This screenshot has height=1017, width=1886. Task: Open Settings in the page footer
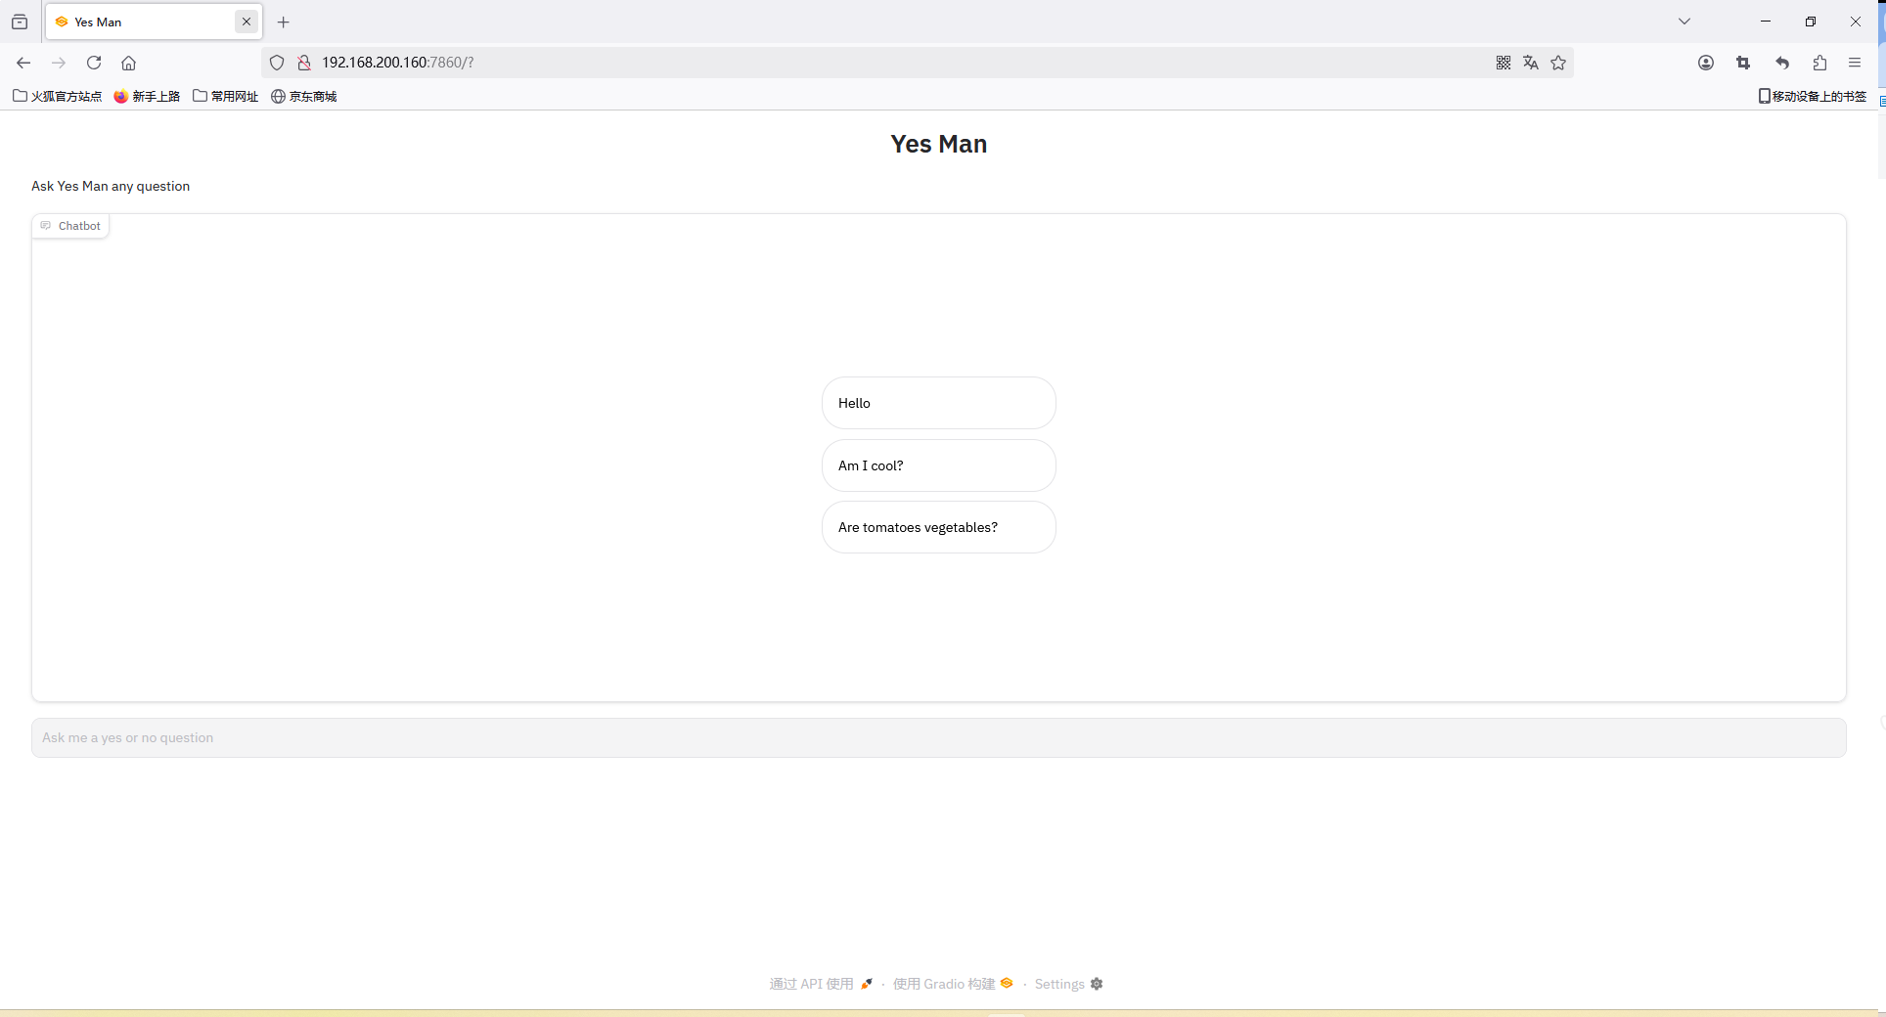point(1068,984)
